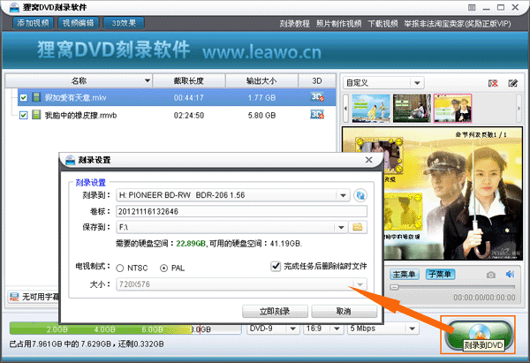This screenshot has height=363, width=530.
Task: Click the 取消 button
Action: click(x=344, y=311)
